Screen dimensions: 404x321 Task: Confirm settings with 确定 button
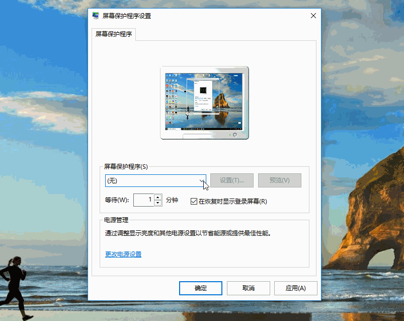pos(200,288)
